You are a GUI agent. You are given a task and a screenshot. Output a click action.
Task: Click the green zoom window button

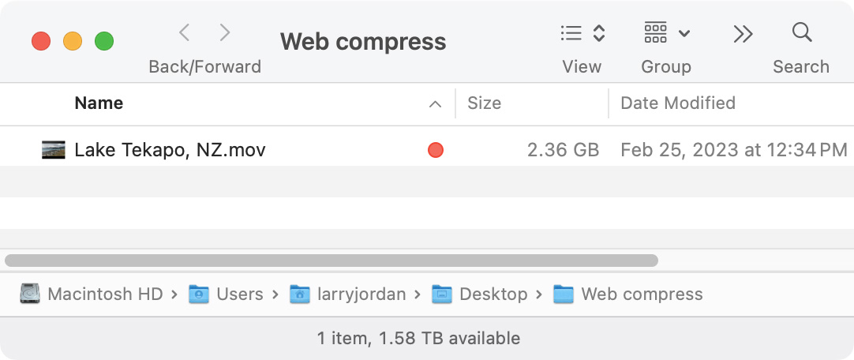[x=104, y=41]
